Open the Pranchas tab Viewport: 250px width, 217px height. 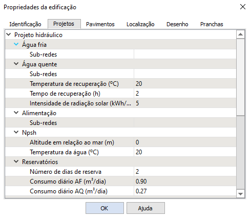coord(212,24)
